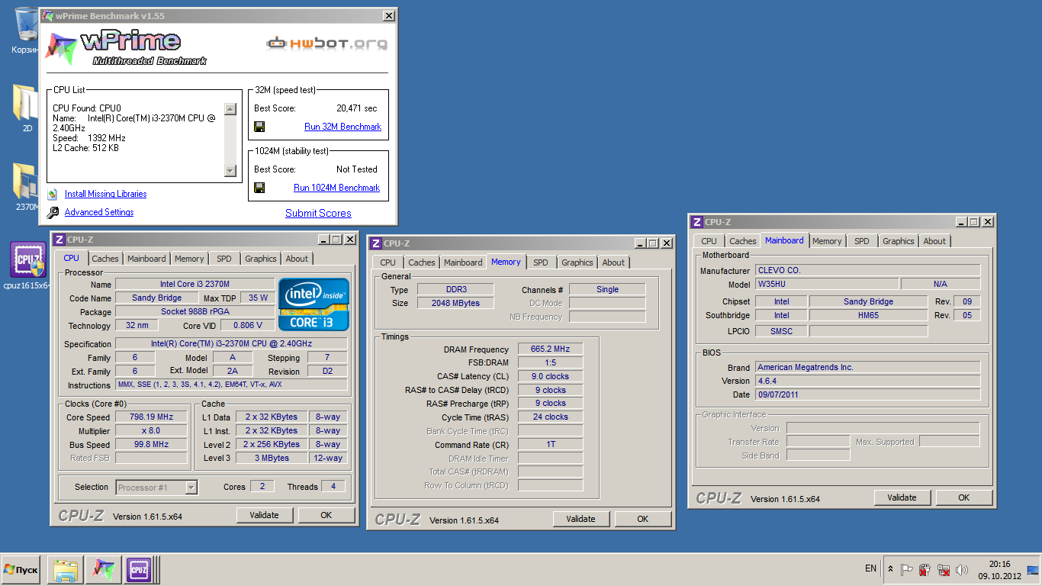1042x586 pixels.
Task: Click OK in the Memory window
Action: [x=643, y=519]
